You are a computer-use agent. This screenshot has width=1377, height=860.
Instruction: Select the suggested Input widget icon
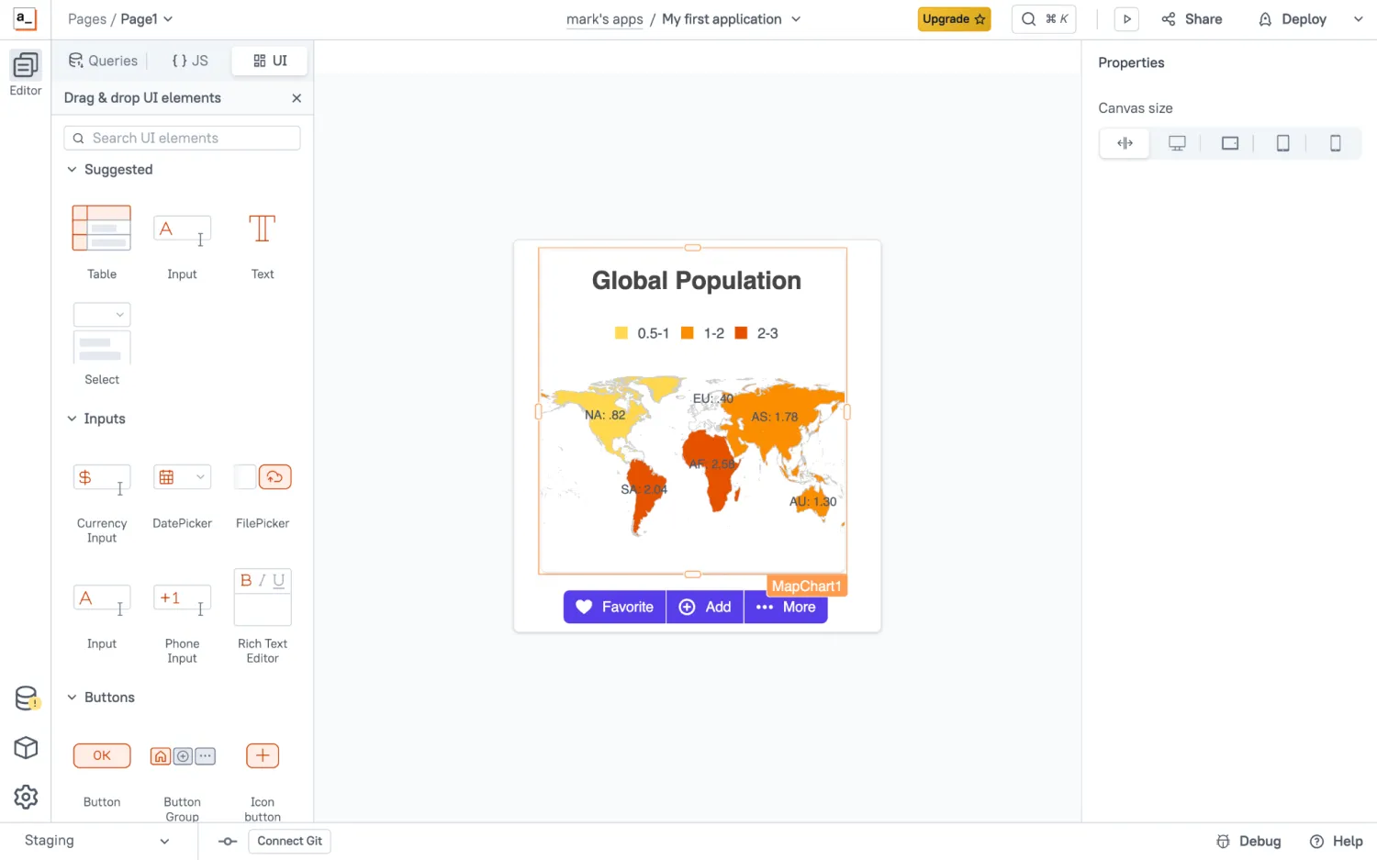click(182, 229)
